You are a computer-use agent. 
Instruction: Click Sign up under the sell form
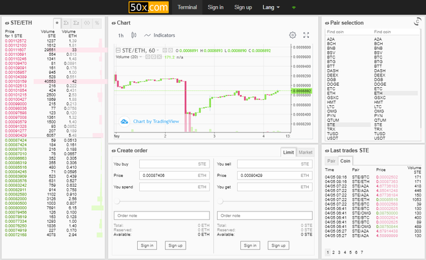(x=278, y=245)
